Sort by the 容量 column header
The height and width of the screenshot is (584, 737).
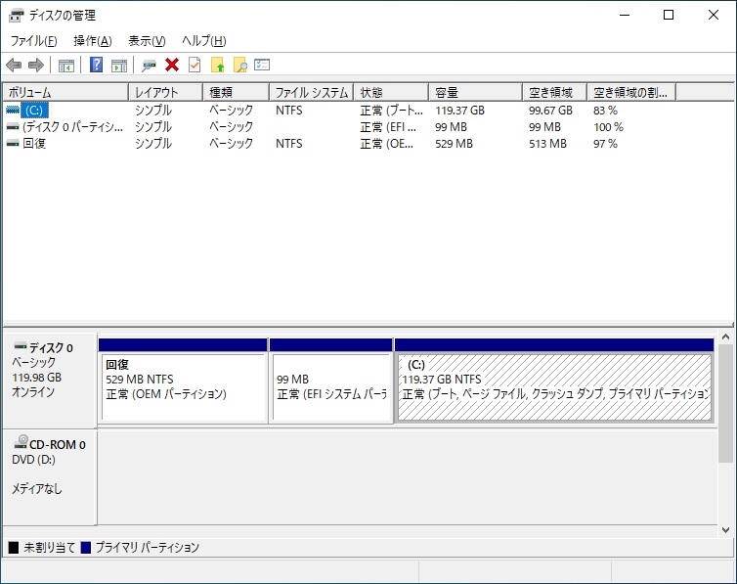point(476,92)
